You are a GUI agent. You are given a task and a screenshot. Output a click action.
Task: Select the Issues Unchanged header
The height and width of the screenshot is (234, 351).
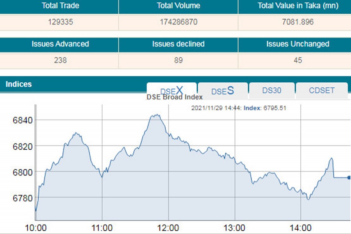pos(298,44)
